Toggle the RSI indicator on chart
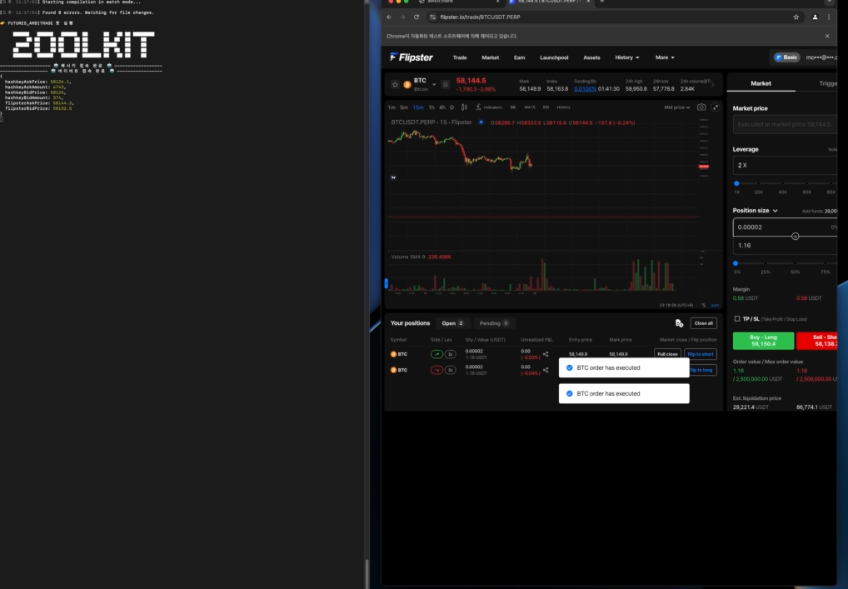This screenshot has height=589, width=848. click(x=546, y=107)
